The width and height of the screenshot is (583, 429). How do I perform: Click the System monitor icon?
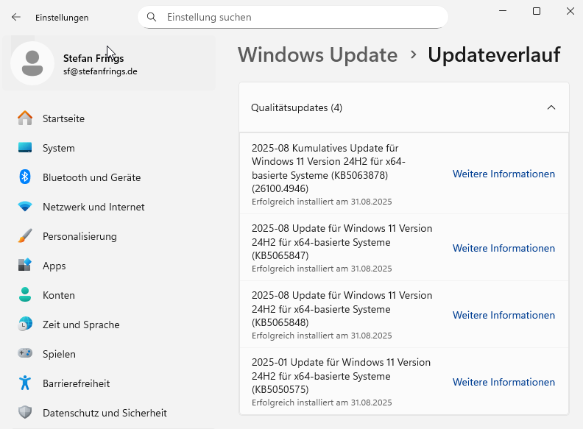(25, 148)
